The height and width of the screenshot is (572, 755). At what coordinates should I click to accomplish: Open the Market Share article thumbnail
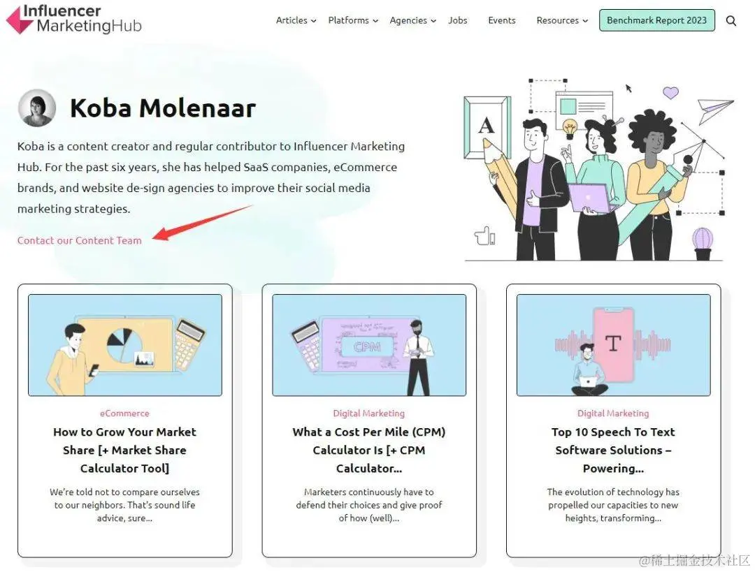[x=124, y=345]
